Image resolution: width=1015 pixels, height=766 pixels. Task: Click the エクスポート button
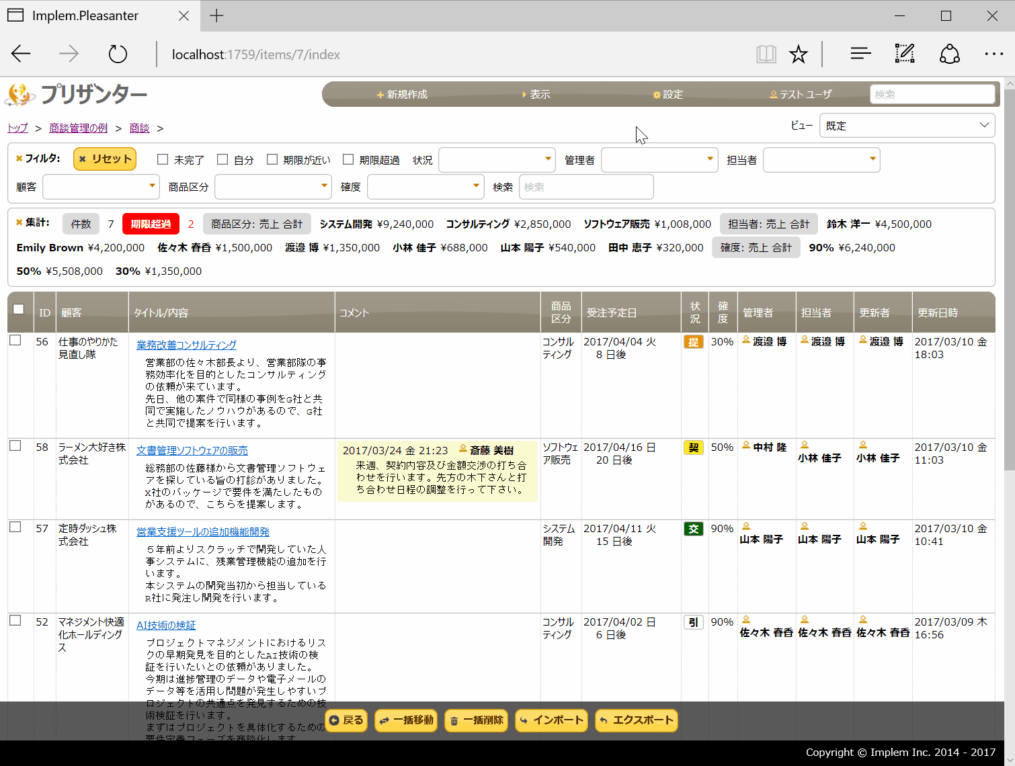click(637, 720)
